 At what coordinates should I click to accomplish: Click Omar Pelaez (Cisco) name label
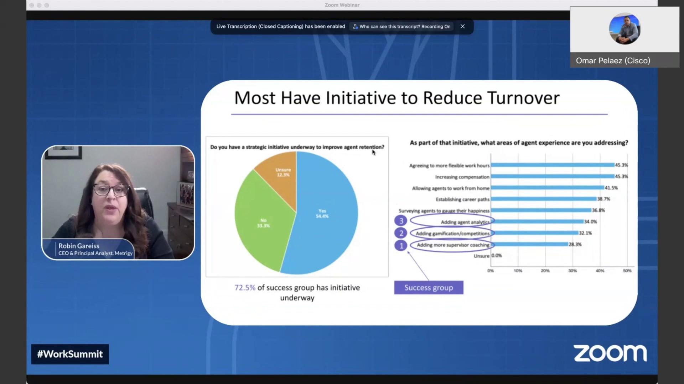[x=613, y=60]
